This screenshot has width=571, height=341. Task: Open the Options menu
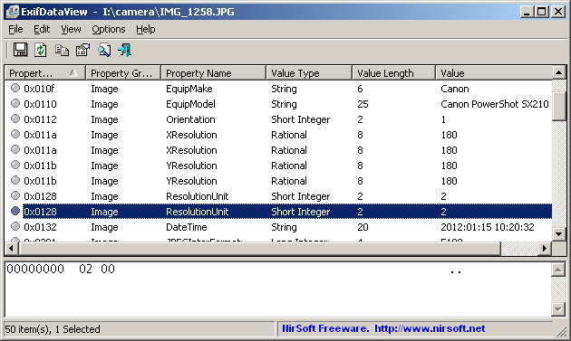click(108, 29)
